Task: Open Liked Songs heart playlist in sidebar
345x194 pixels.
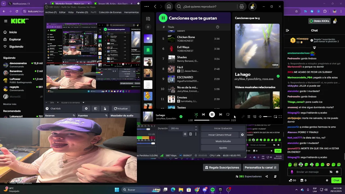Action: (148, 39)
